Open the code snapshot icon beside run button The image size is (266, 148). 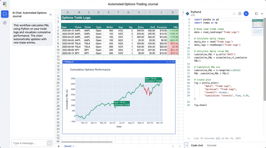[240, 14]
